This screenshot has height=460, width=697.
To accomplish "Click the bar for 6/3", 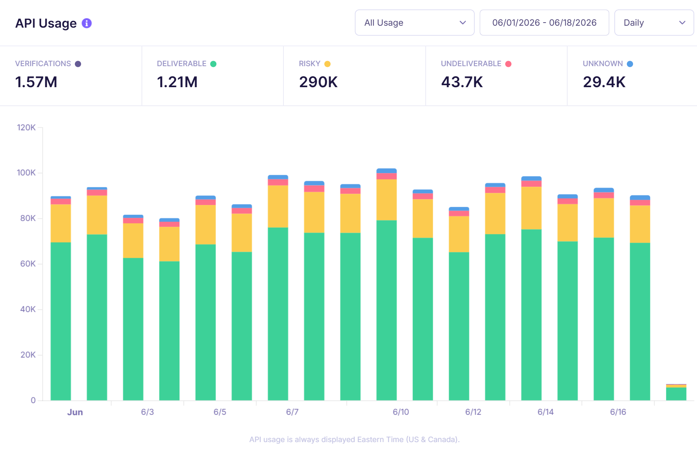I will click(x=133, y=307).
